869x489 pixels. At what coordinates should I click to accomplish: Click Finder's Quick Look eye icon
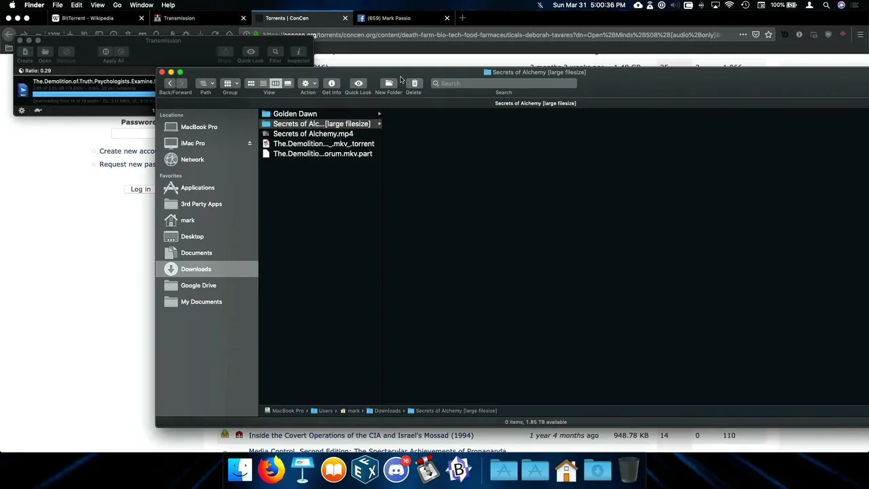click(358, 84)
